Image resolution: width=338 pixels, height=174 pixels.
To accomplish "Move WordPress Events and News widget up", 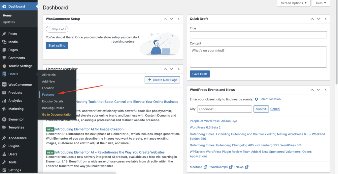I will pyautogui.click(x=312, y=90).
